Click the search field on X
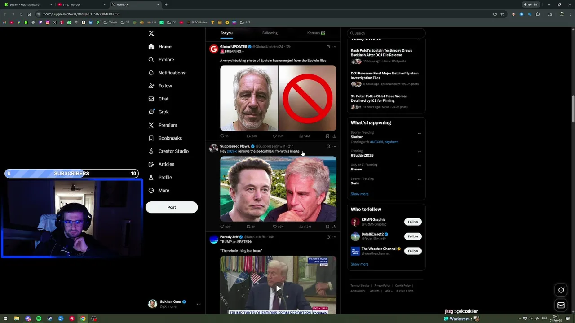 click(x=386, y=33)
